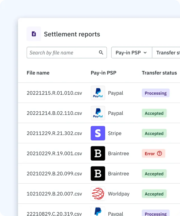Click Accepted badge for 20210229.B.20.099.csv
The width and height of the screenshot is (180, 216).
click(154, 174)
